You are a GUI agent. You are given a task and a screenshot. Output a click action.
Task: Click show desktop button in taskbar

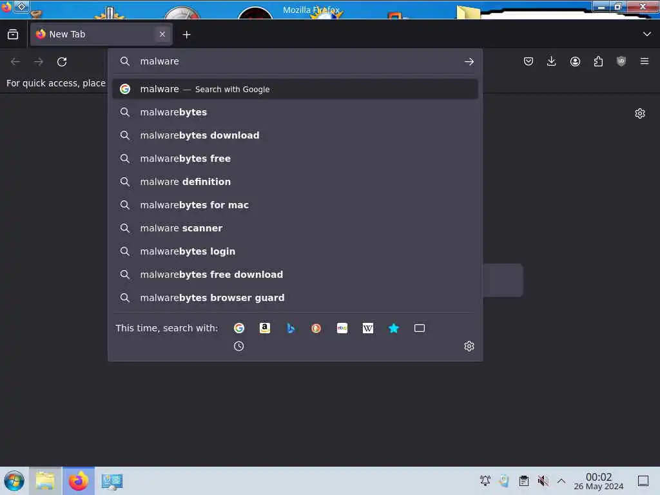(x=643, y=480)
